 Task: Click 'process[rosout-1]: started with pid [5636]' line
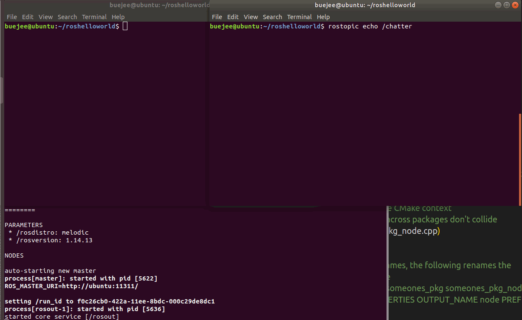tap(85, 309)
